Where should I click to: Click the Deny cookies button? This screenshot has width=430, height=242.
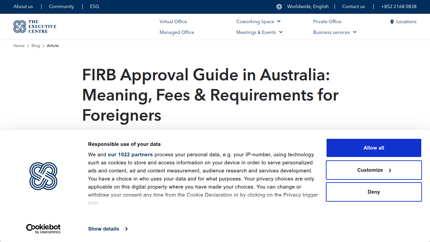tap(374, 192)
